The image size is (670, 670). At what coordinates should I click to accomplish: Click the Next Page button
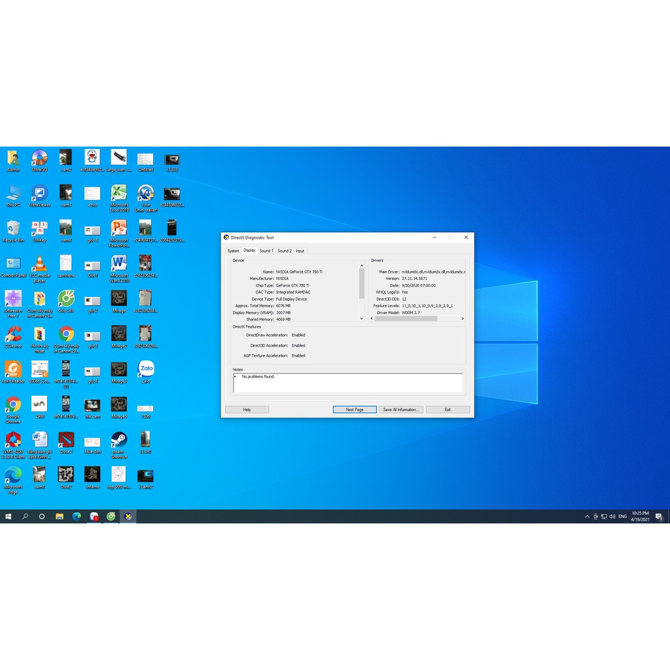355,410
